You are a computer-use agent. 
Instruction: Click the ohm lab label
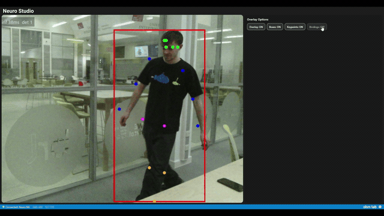tap(370, 207)
